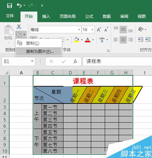
Task: Select row 5 header
Action: point(5,120)
